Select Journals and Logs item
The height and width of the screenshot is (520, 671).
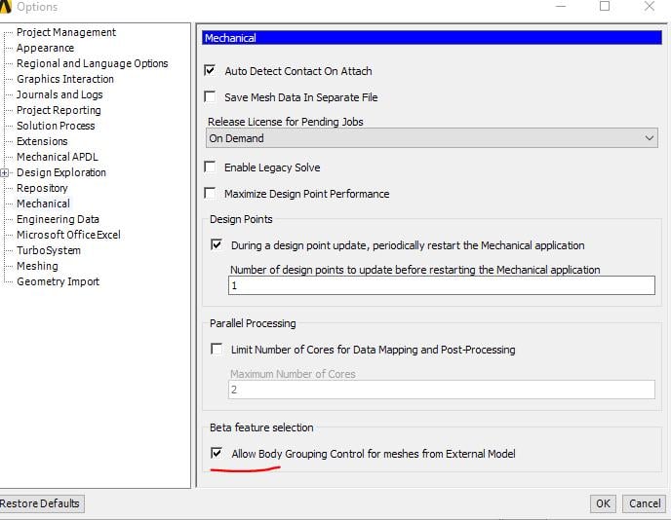tap(59, 94)
